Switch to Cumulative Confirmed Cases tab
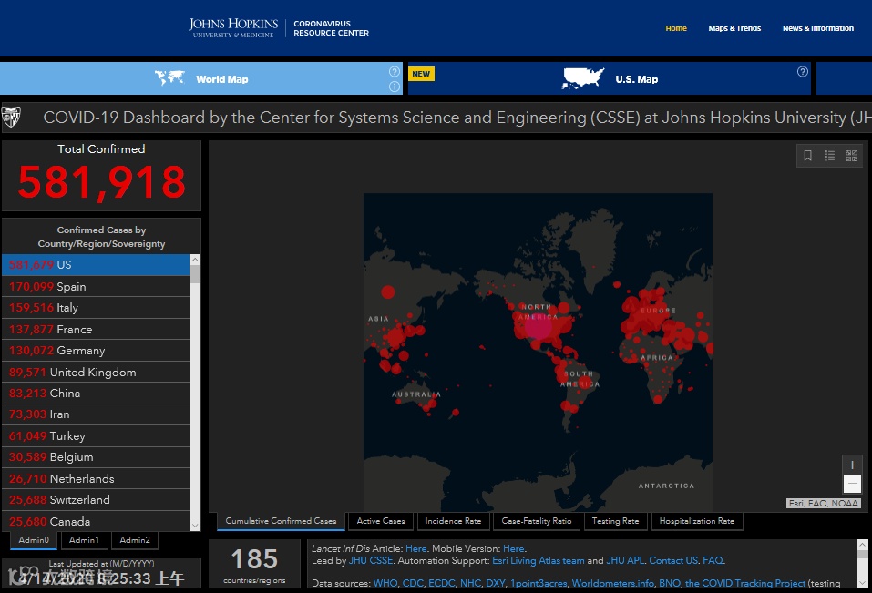Image resolution: width=872 pixels, height=593 pixels. click(x=281, y=521)
